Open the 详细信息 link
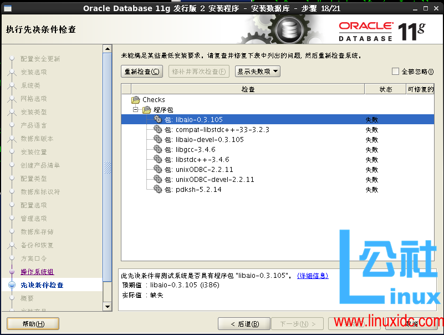The width and height of the screenshot is (444, 335). tap(312, 275)
